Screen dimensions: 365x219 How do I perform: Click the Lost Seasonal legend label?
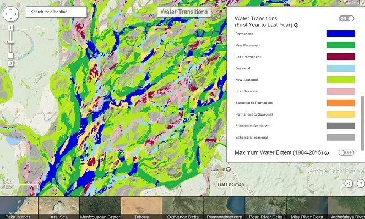[247, 91]
